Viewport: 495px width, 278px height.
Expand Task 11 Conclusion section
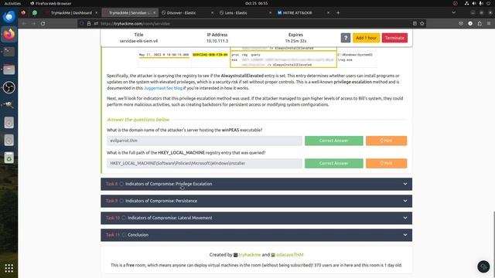(256, 235)
